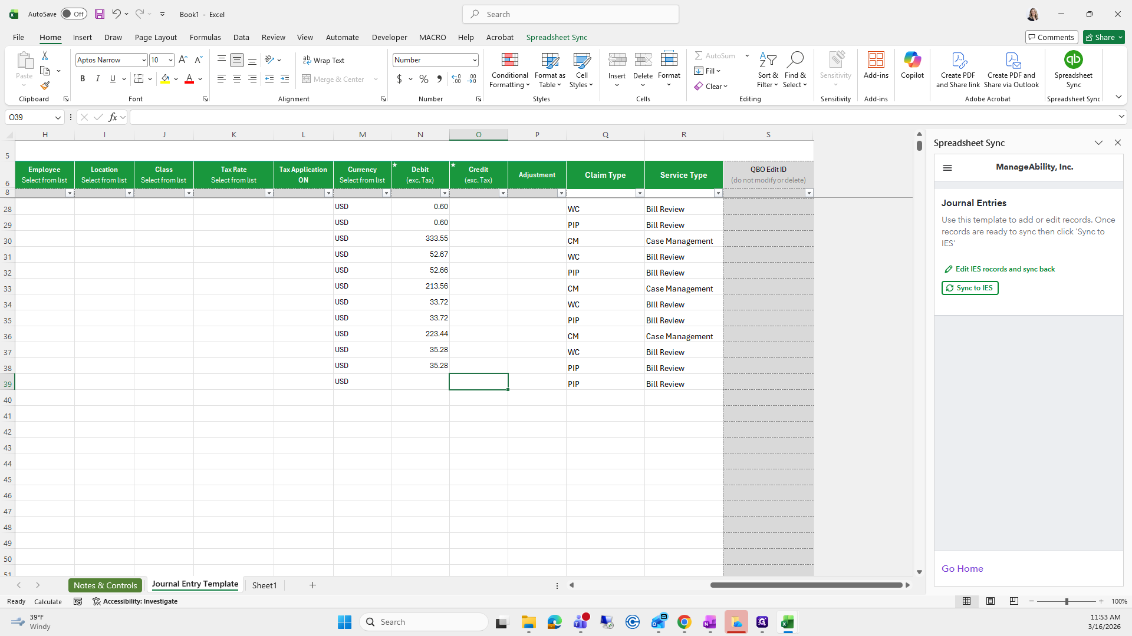Click the Percent Style icon
The width and height of the screenshot is (1132, 636).
click(x=423, y=79)
